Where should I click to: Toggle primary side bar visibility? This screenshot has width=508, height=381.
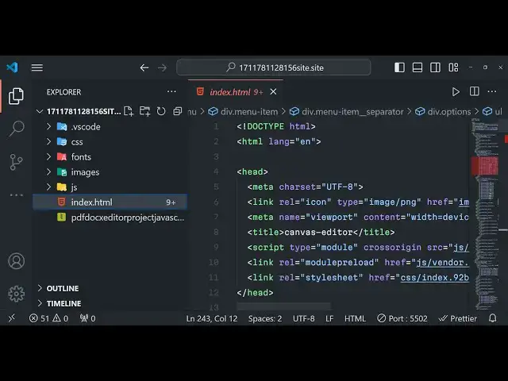tap(399, 67)
